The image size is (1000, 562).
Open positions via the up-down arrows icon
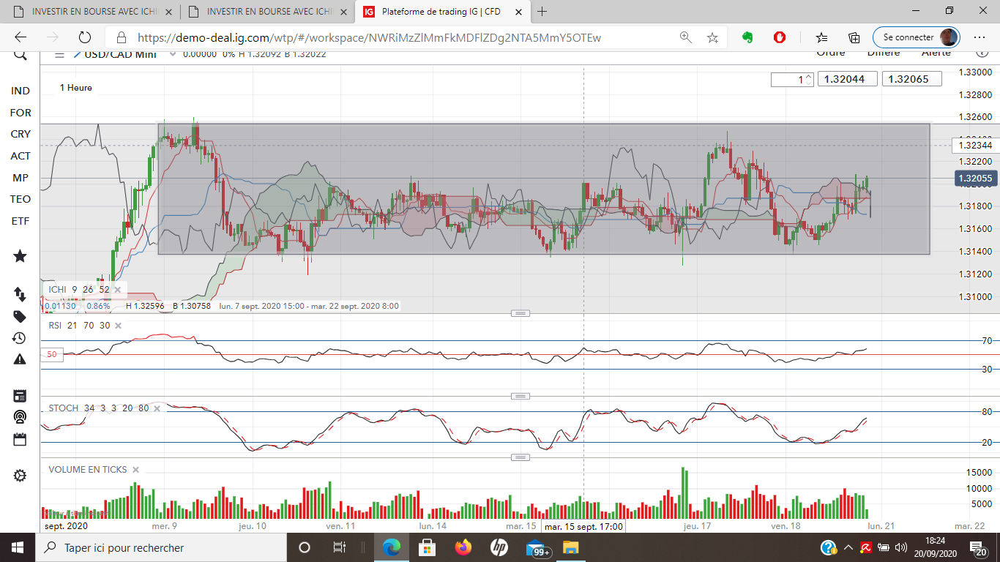tap(20, 294)
